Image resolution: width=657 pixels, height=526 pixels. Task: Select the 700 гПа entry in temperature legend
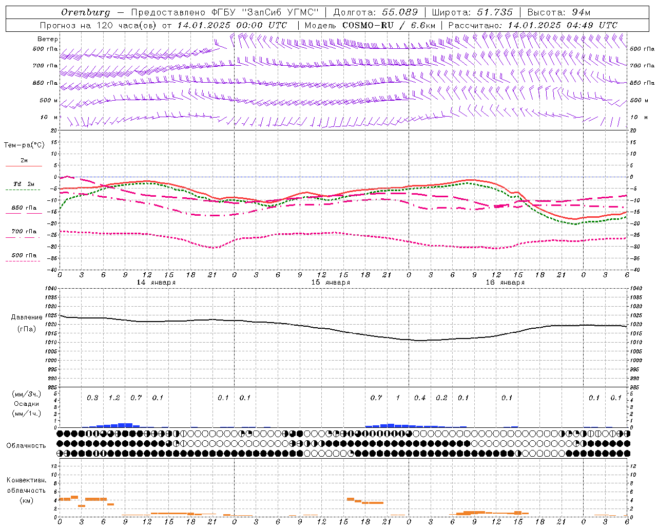(24, 231)
